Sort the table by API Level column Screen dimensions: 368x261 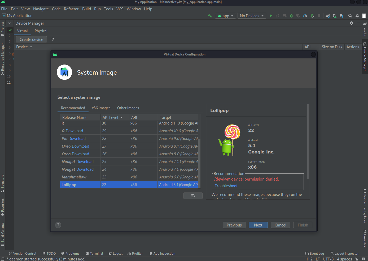(115, 117)
